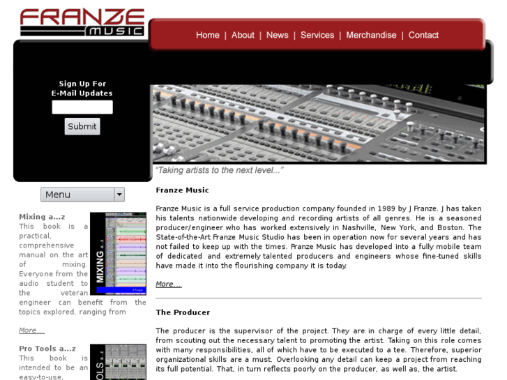Open the Home nav link
507x380 pixels.
click(208, 35)
